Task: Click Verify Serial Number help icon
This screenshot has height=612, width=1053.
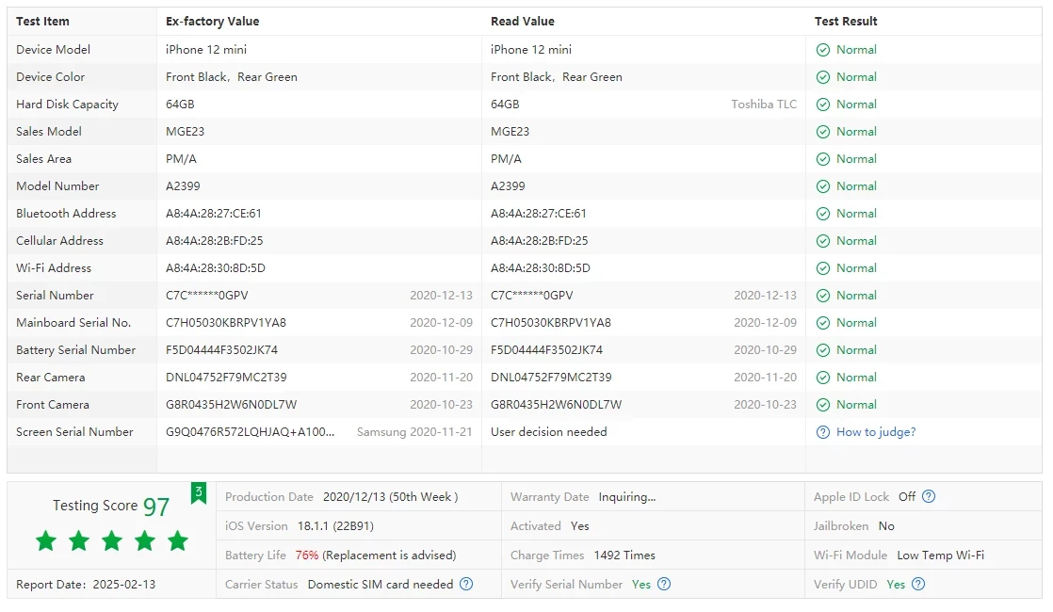Action: pyautogui.click(x=664, y=584)
